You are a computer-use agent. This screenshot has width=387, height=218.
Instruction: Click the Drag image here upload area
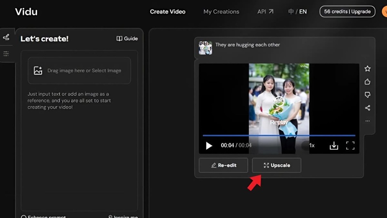tap(79, 71)
